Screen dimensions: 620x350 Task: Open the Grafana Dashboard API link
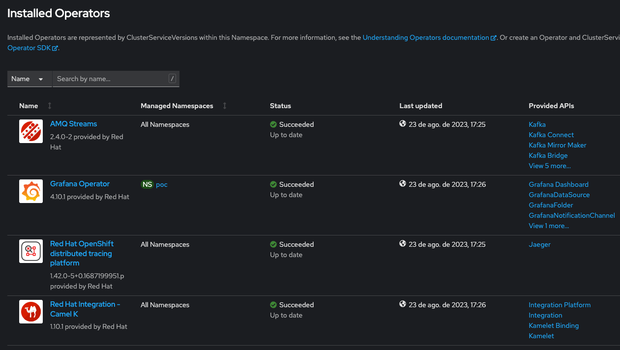pos(559,184)
